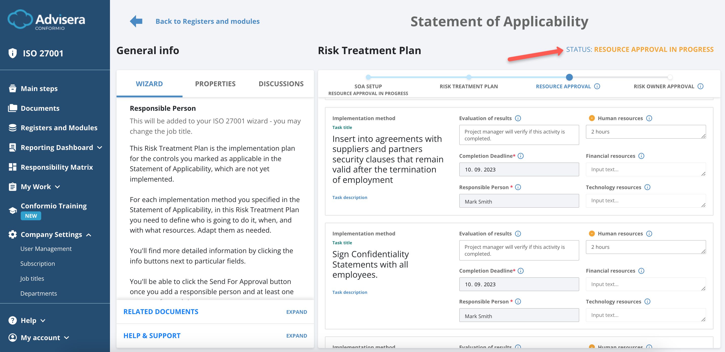Open the info tooltip next to Evaluation of results
Image resolution: width=725 pixels, height=352 pixels.
[x=518, y=118]
